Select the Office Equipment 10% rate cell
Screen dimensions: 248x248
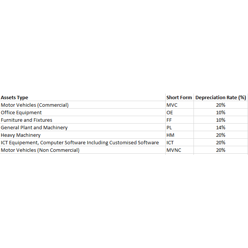click(x=221, y=113)
